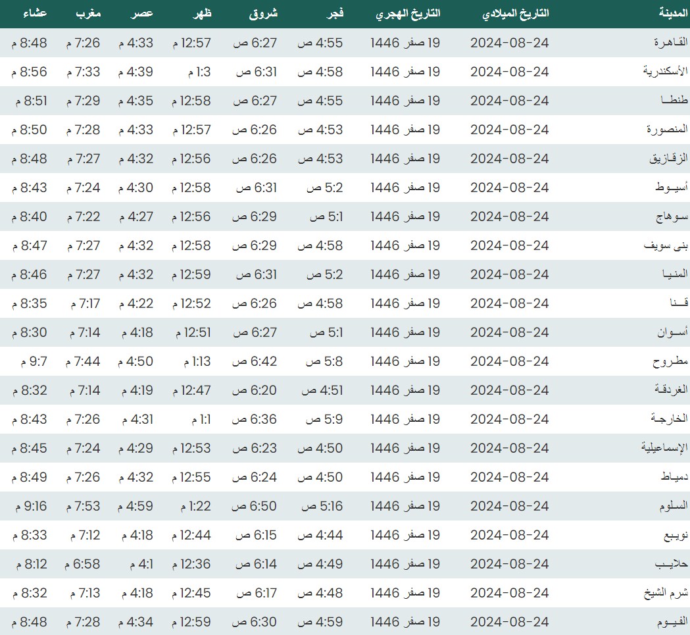
Task: Select the فجر column header
Action: [x=335, y=13]
